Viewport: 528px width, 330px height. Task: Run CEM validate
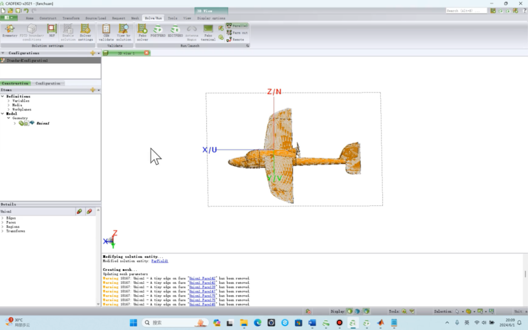pyautogui.click(x=106, y=33)
